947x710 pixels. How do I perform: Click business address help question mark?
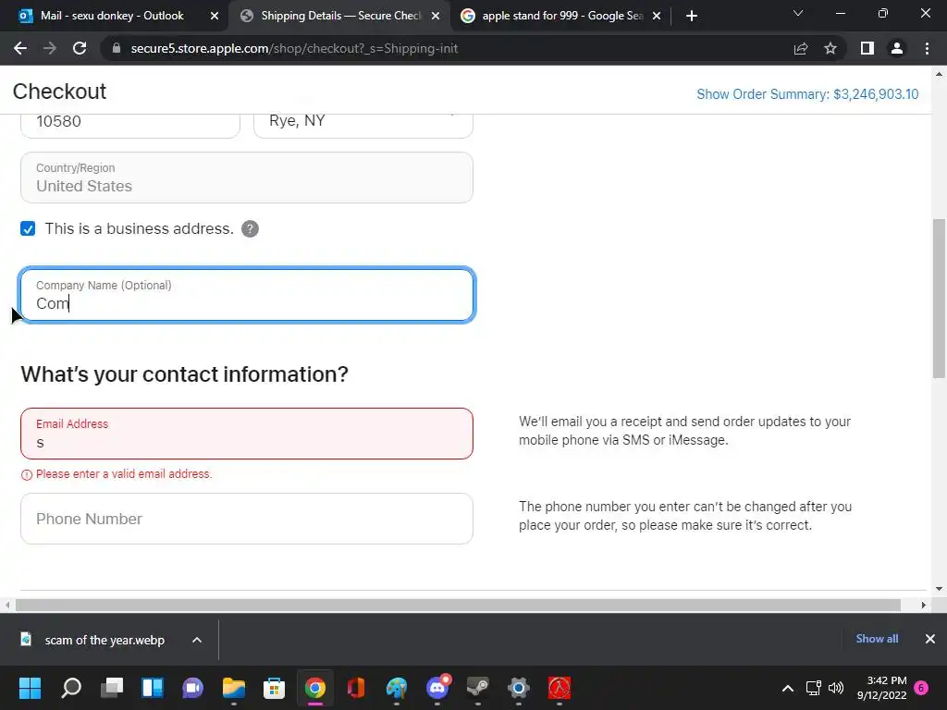tap(250, 229)
